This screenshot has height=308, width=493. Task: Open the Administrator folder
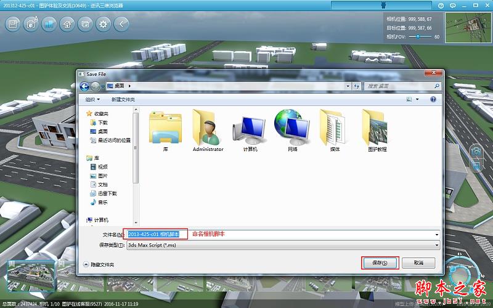pos(208,131)
